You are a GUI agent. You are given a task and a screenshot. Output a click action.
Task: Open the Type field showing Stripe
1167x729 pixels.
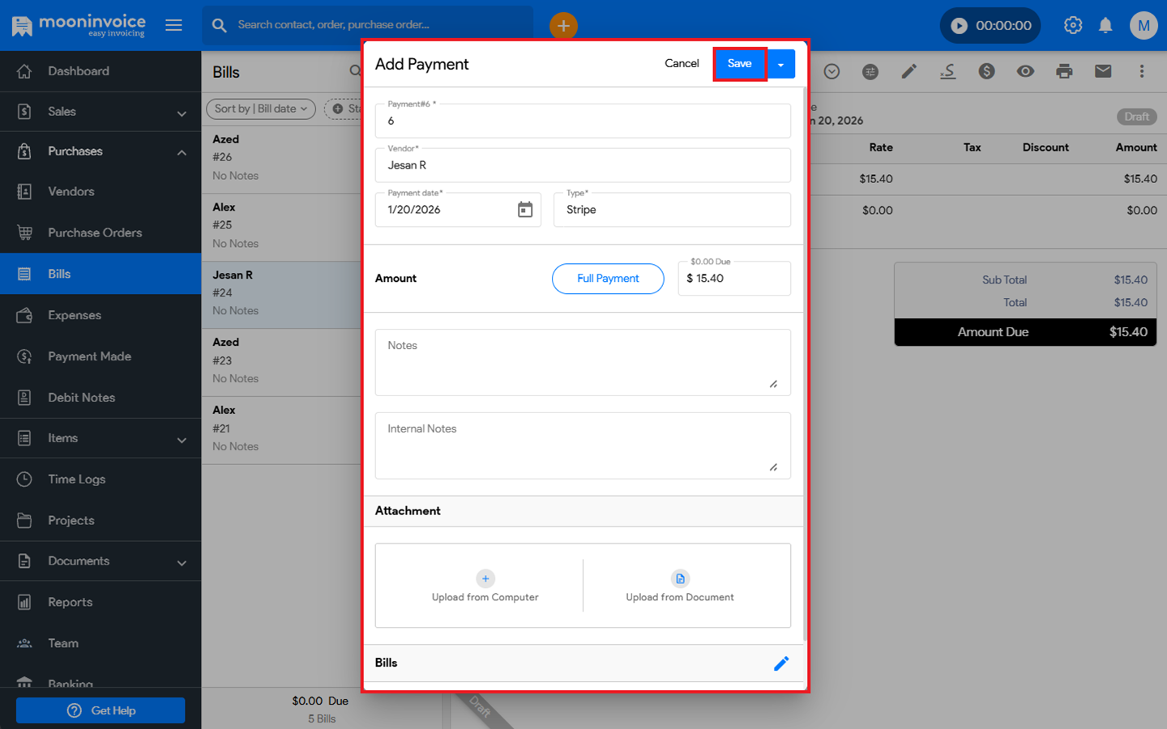point(672,210)
